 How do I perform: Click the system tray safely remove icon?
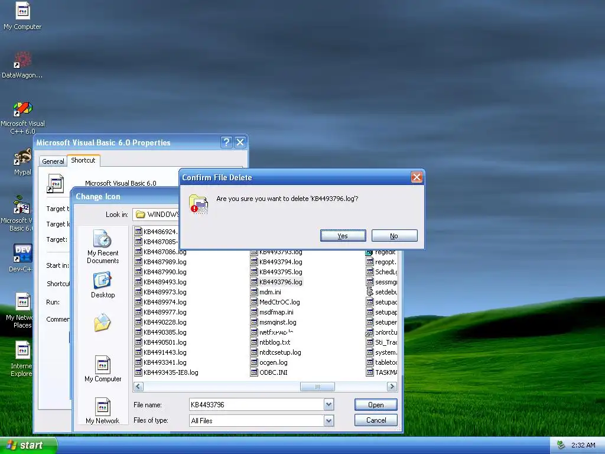561,445
